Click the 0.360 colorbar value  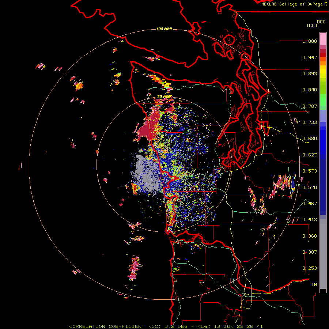[310, 236]
